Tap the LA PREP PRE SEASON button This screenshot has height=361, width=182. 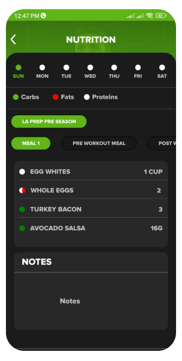coord(49,122)
